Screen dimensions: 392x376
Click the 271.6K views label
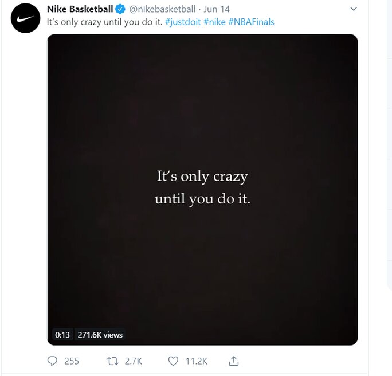click(x=100, y=335)
